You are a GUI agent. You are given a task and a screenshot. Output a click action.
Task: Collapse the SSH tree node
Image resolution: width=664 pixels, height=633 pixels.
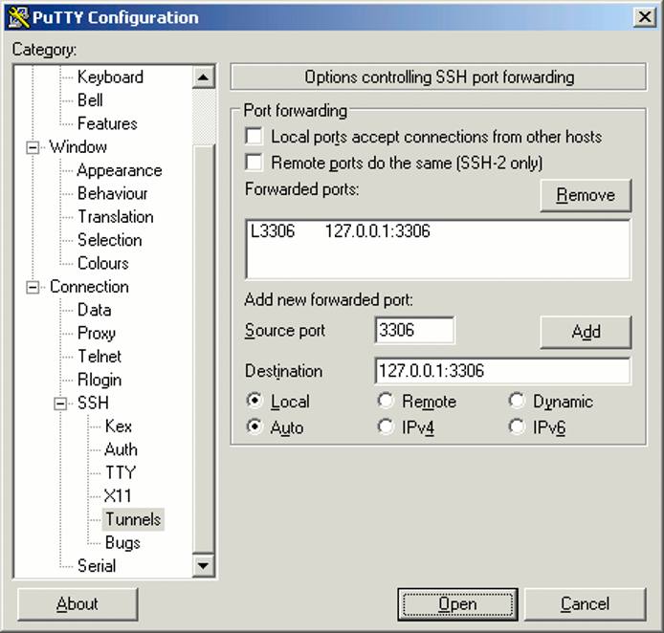60,404
